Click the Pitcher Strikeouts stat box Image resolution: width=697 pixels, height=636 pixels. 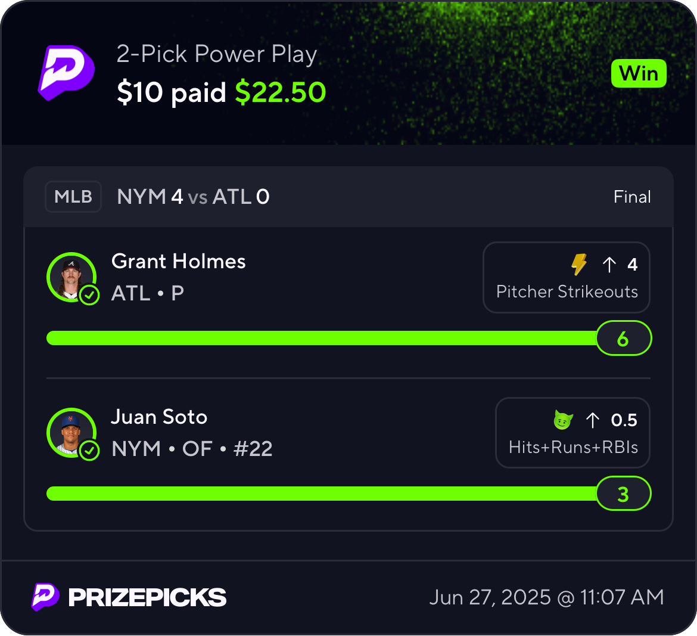567,278
